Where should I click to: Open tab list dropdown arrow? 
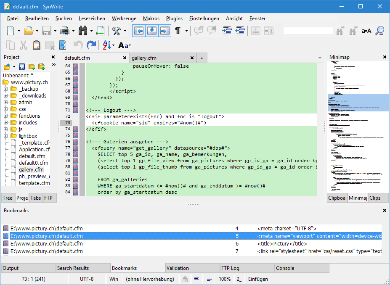[320, 58]
